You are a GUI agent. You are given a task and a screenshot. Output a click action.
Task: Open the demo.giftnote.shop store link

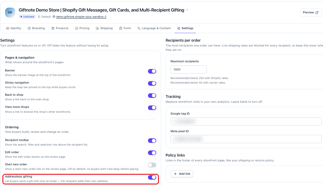(81, 17)
